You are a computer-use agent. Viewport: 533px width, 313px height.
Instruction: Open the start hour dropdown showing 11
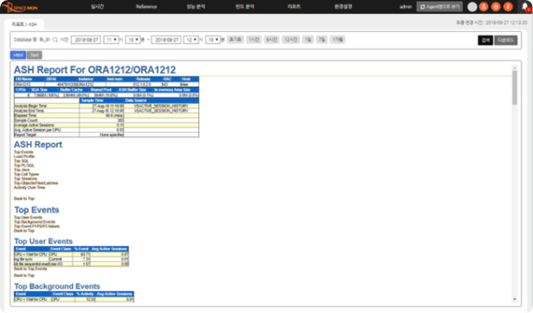[111, 40]
